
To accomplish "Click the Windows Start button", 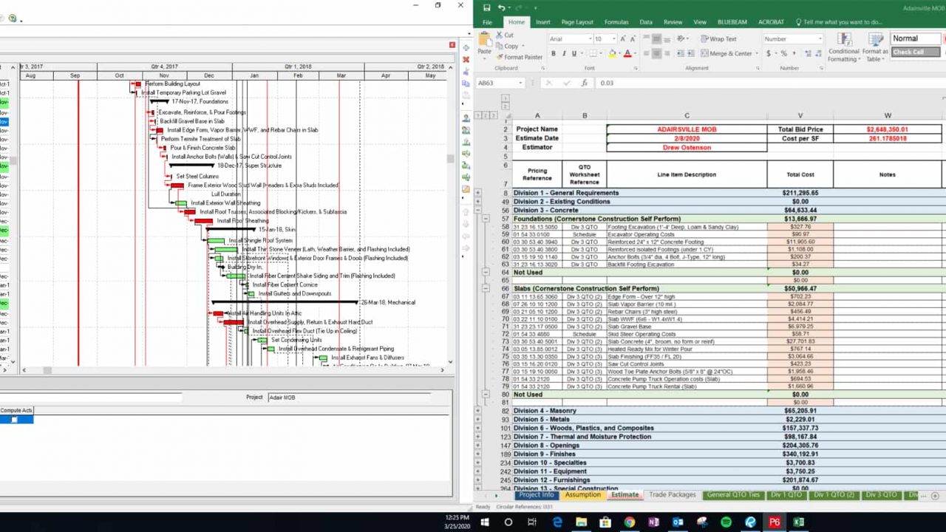I will point(485,522).
